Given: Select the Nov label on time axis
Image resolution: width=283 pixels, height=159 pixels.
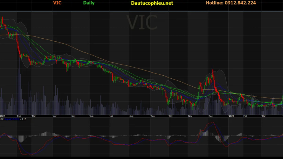Looking at the screenshot, I should click(190, 116).
